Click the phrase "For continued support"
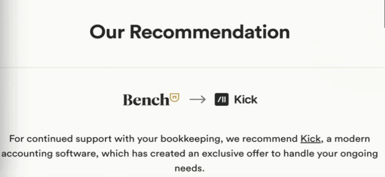The image size is (385, 177). (52, 139)
